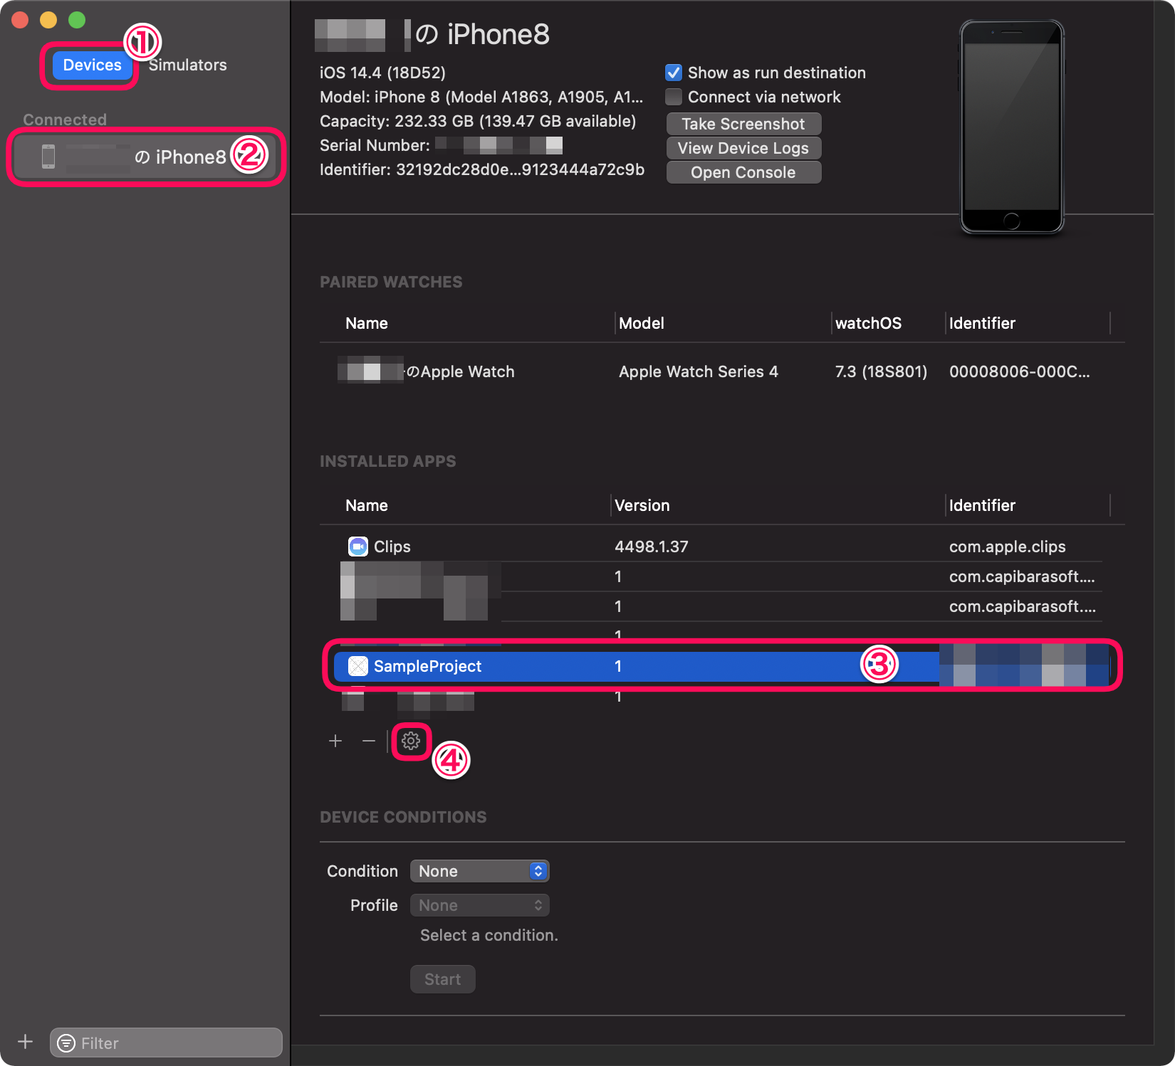This screenshot has height=1066, width=1175.
Task: Click the Start condition button
Action: (x=442, y=979)
